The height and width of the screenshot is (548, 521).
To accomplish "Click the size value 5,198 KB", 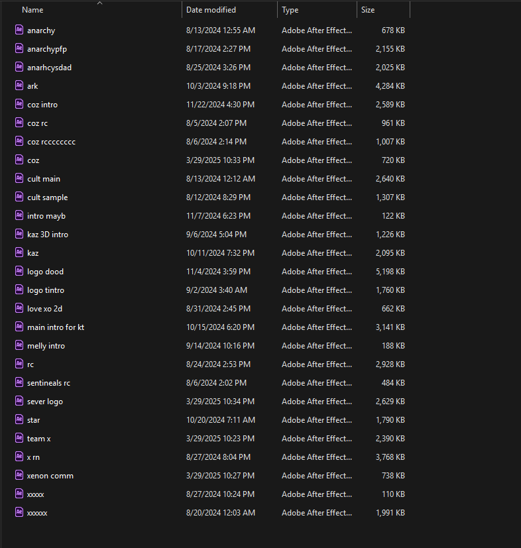I will [x=390, y=272].
